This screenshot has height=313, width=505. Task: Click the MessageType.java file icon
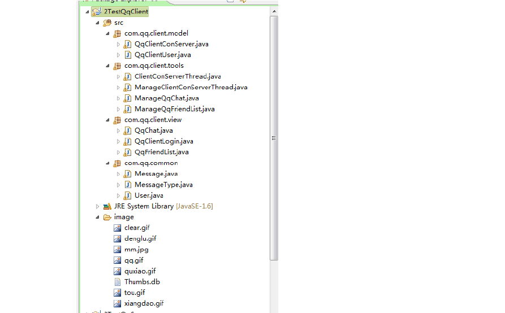pos(128,185)
